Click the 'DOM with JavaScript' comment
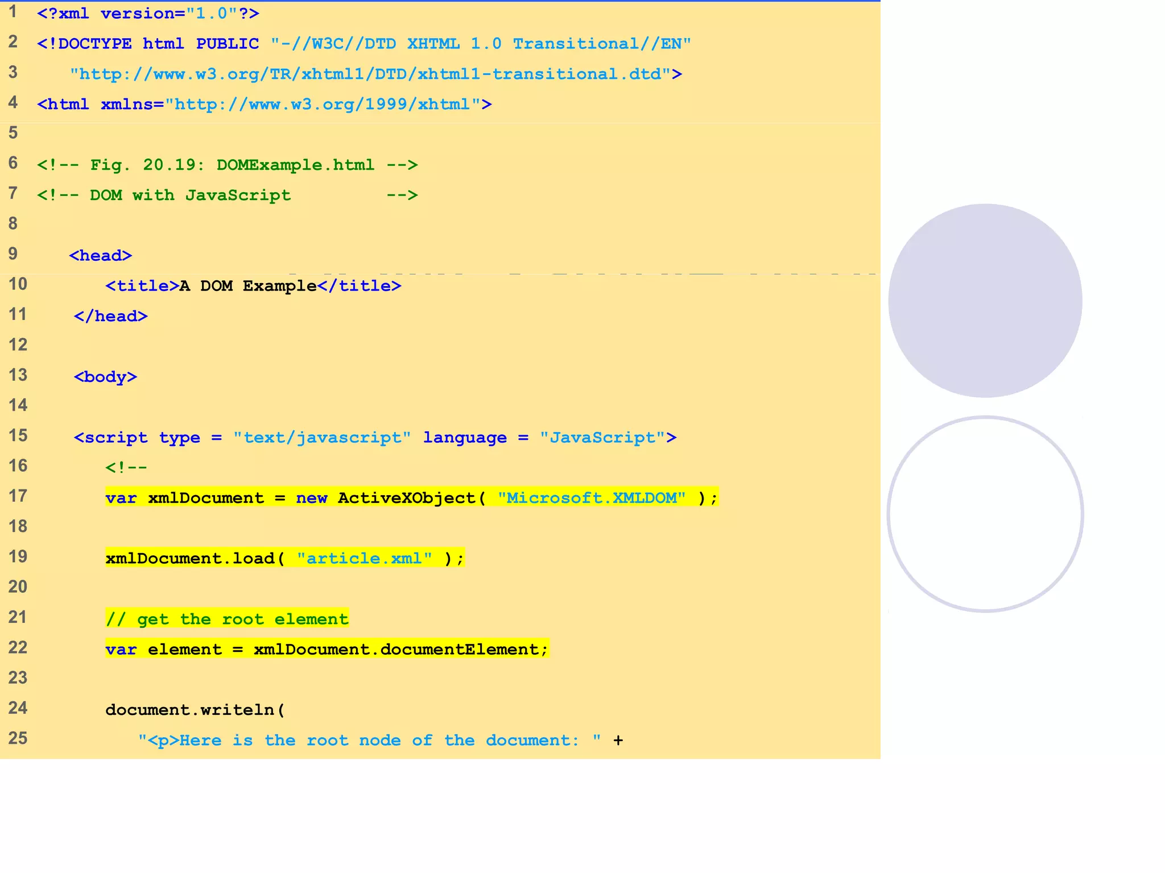Image resolution: width=1165 pixels, height=873 pixels. pos(228,195)
